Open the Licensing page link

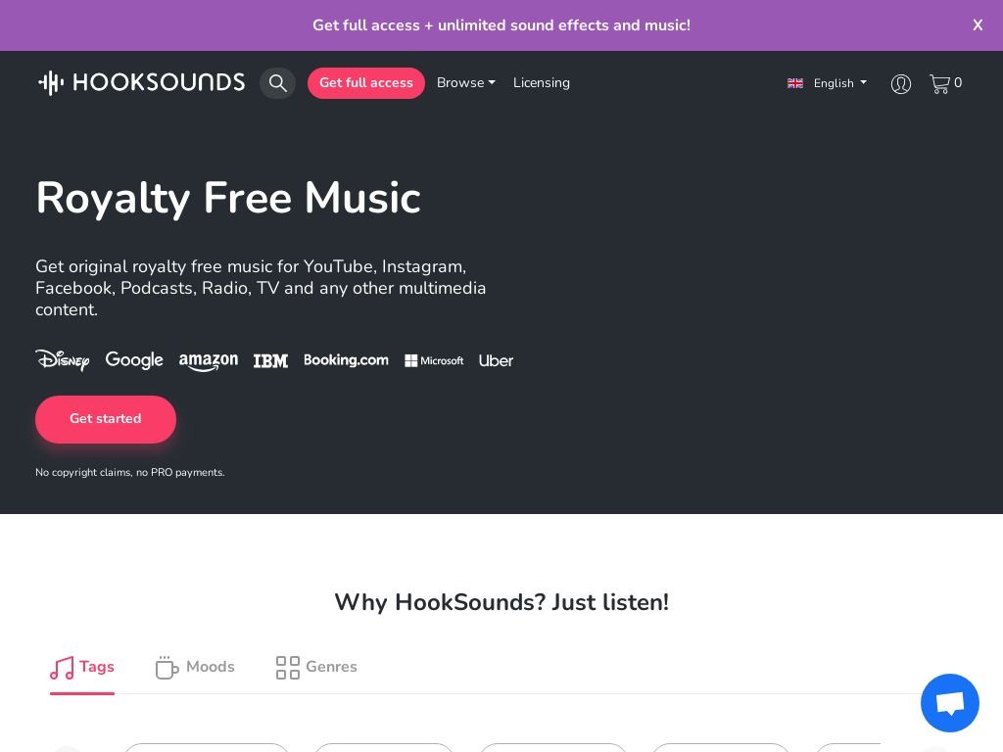click(541, 82)
